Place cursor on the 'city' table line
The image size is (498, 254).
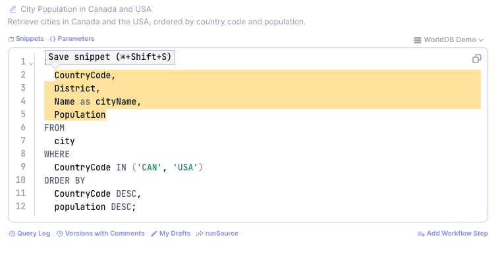[x=65, y=141]
